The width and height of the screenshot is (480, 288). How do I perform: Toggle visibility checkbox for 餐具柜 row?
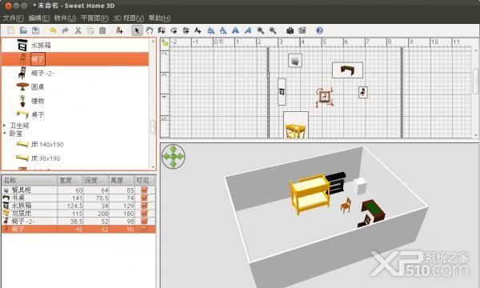[144, 190]
